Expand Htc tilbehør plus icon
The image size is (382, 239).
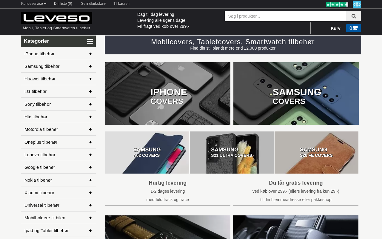pyautogui.click(x=90, y=117)
